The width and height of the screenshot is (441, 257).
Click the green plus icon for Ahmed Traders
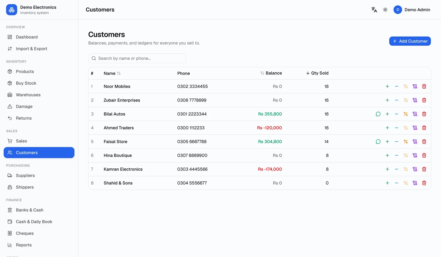pyautogui.click(x=387, y=128)
